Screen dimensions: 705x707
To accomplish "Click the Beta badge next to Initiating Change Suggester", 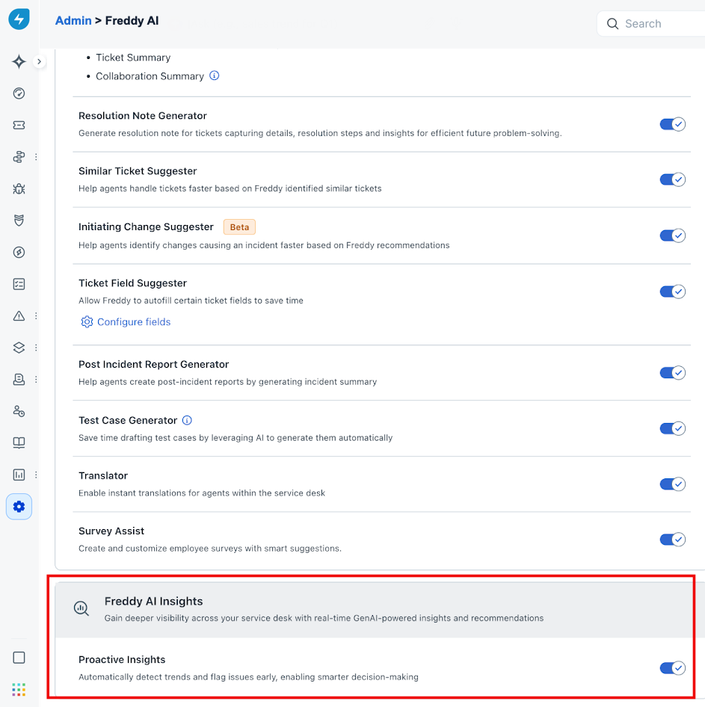I will 239,227.
